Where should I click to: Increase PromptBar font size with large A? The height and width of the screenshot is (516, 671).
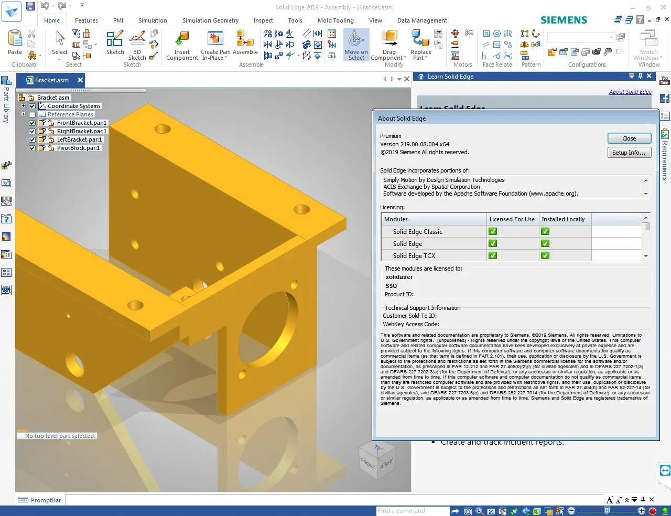[609, 500]
